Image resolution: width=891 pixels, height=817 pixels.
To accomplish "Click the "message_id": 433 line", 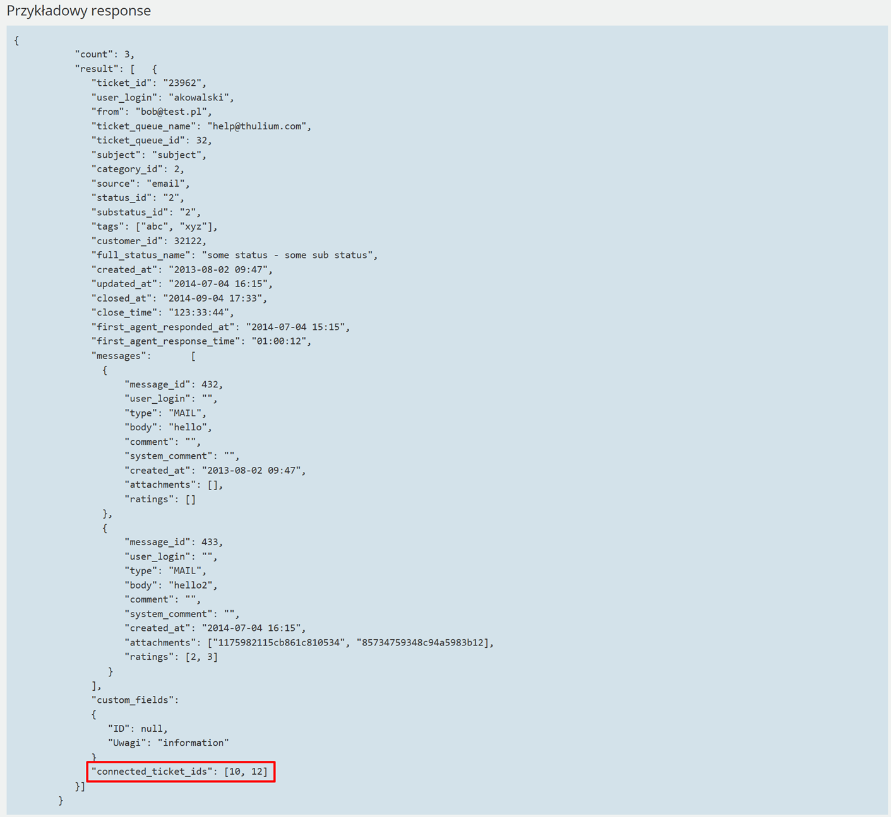I will (x=174, y=542).
